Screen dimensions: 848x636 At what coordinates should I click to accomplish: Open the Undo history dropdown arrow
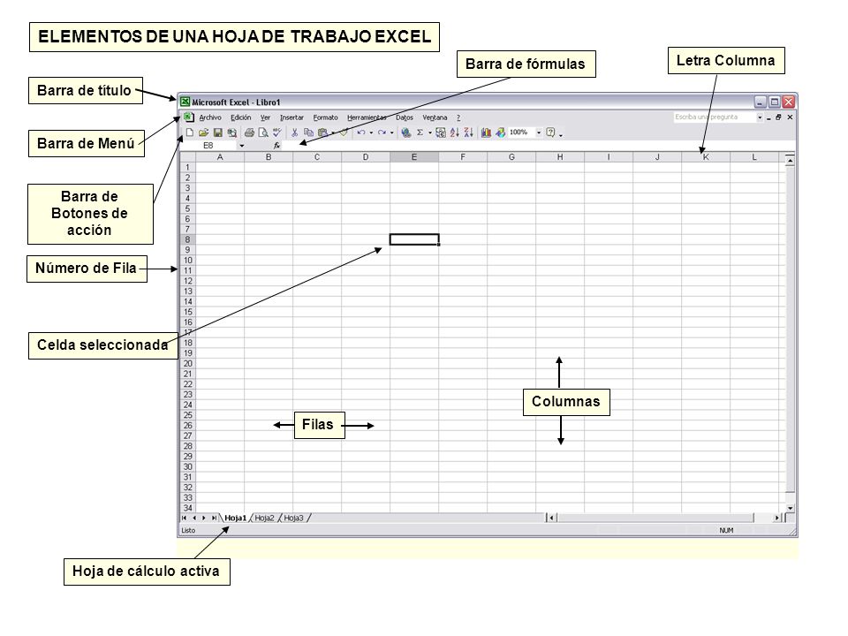tap(371, 132)
